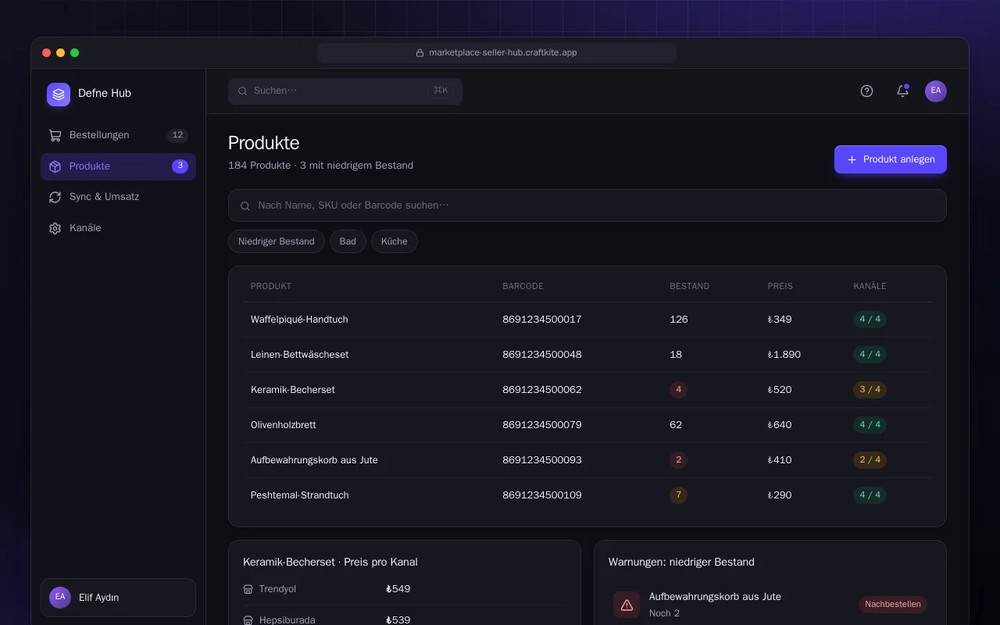Go to Sync & Umsatz
This screenshot has width=1000, height=625.
coord(118,197)
